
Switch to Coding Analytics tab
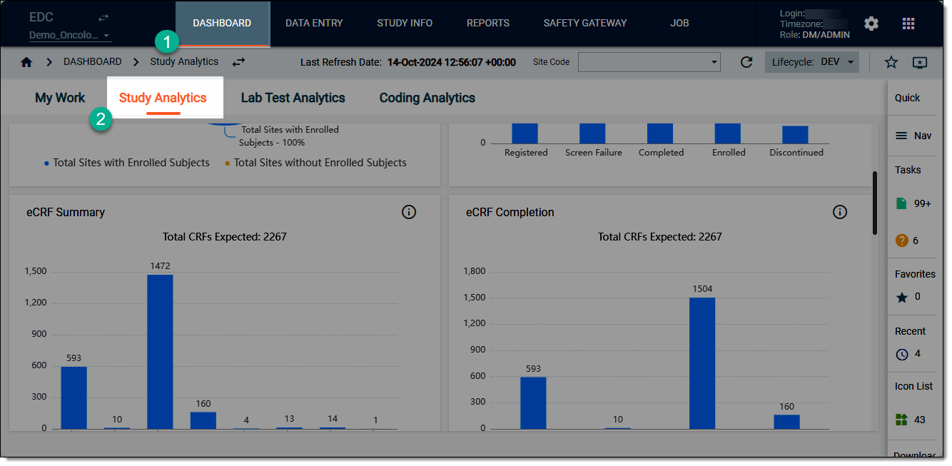pos(427,98)
